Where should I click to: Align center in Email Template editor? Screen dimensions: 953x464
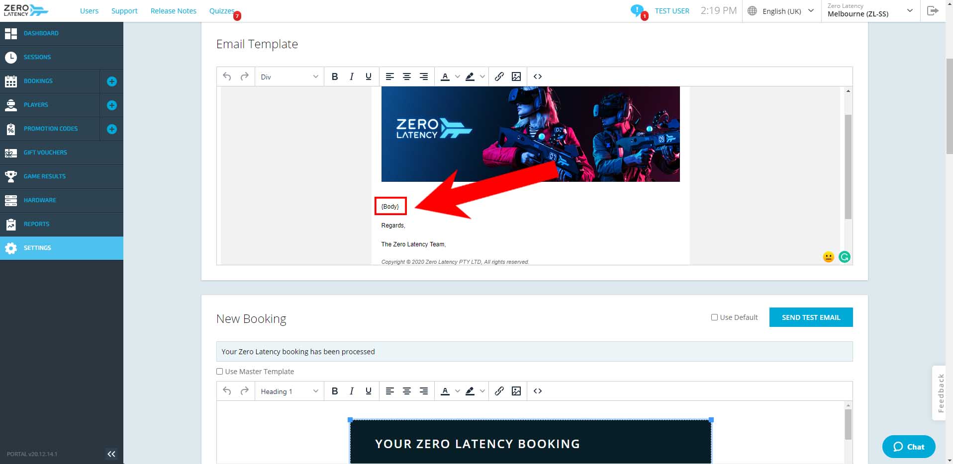[x=407, y=77]
